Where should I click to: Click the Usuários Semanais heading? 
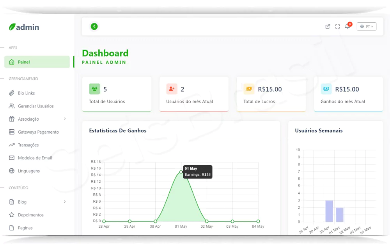coord(319,130)
